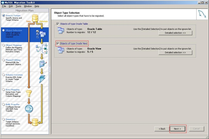Click the '12 / 12' migrate count
The image size is (209, 139).
tap(92, 32)
